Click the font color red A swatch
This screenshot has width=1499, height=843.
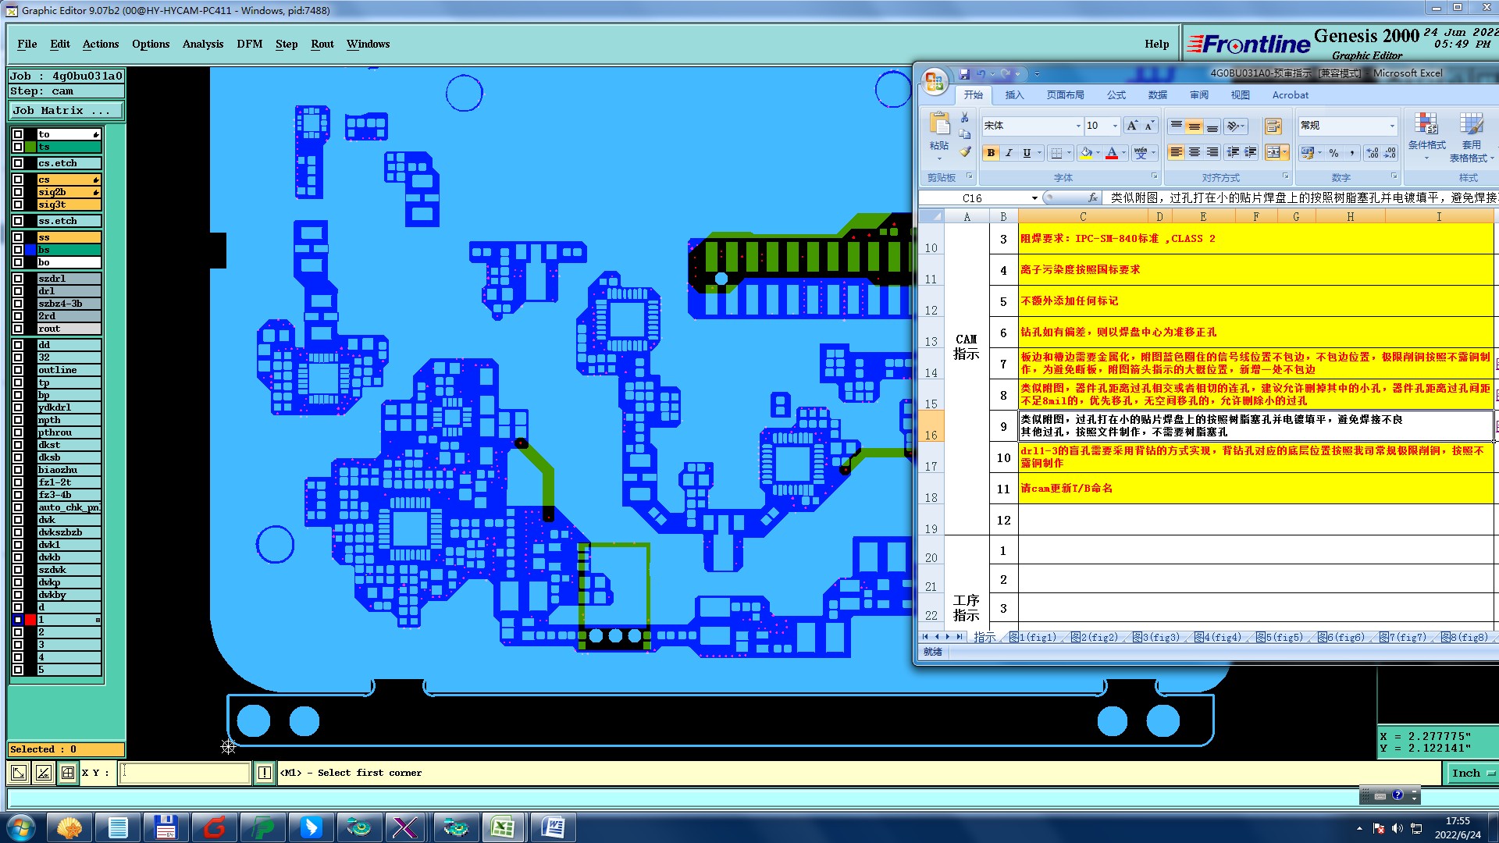coord(1112,153)
